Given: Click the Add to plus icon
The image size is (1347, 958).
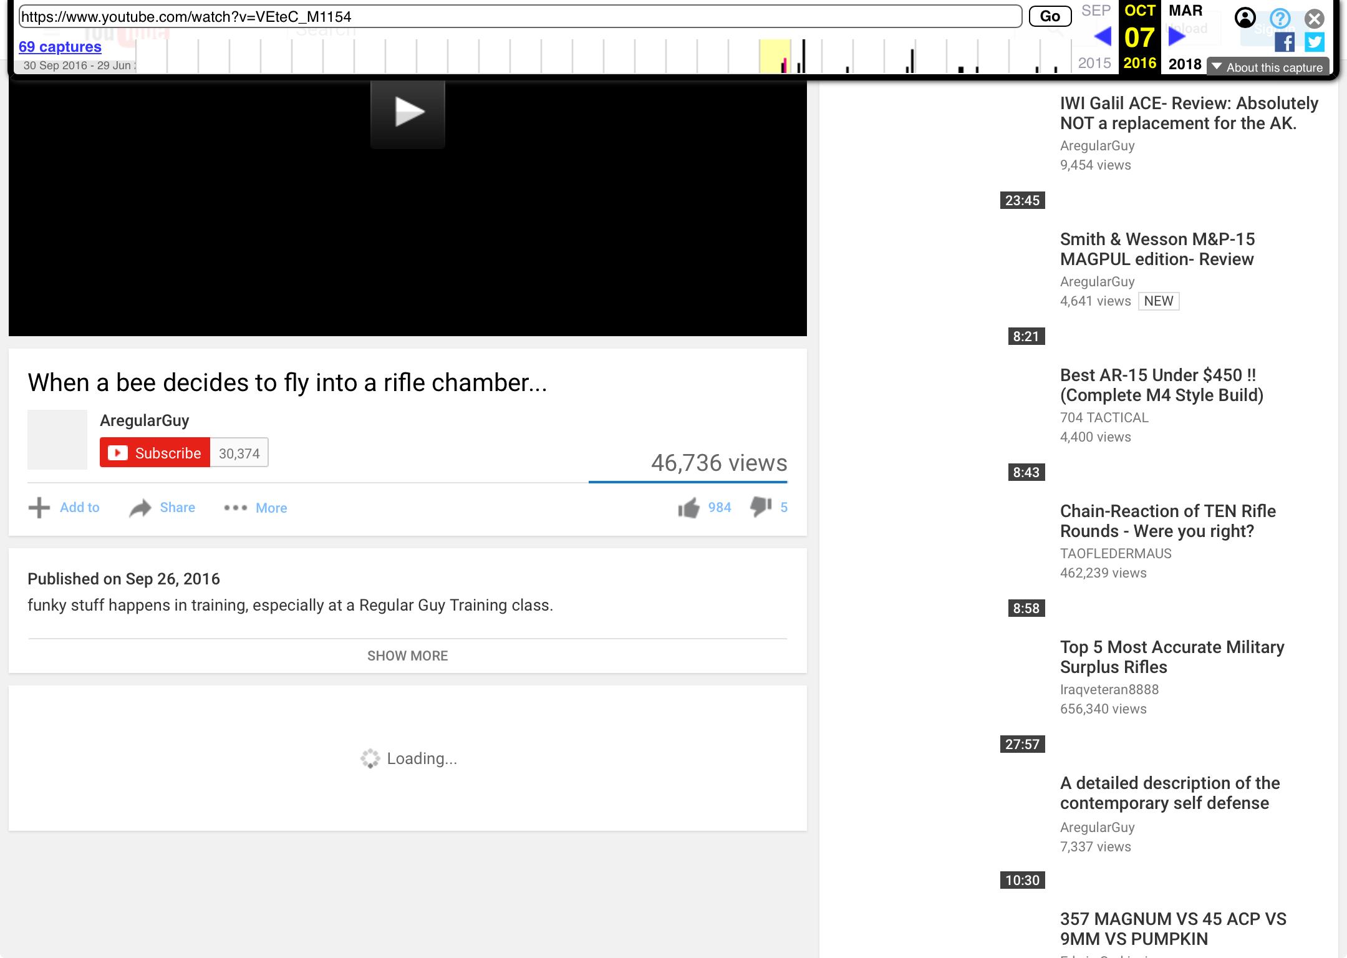Looking at the screenshot, I should (39, 508).
